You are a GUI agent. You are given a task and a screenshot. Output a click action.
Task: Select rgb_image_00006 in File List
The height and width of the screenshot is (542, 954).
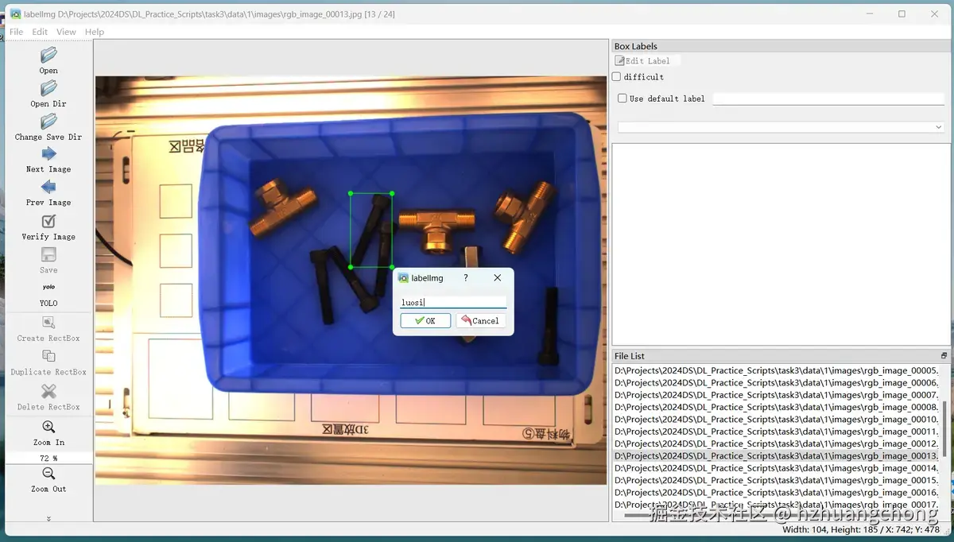[x=776, y=382]
